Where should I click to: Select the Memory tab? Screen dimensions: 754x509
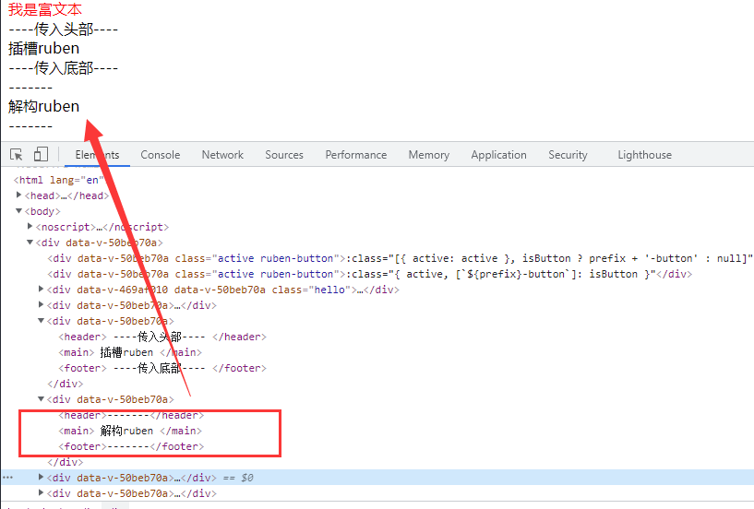point(428,155)
